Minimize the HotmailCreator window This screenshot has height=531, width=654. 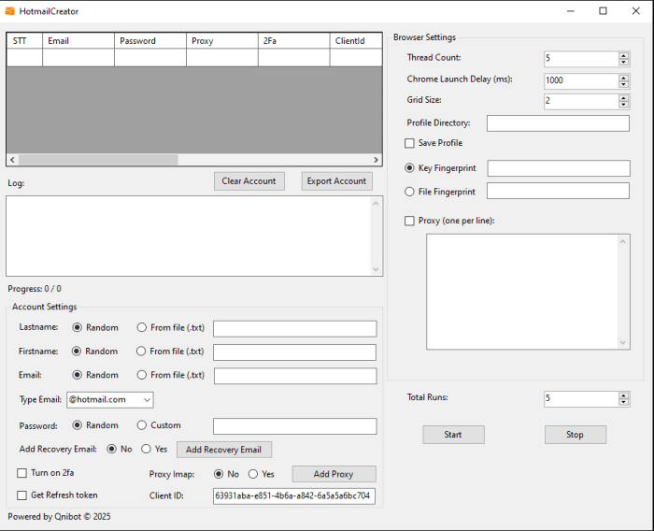tap(571, 11)
